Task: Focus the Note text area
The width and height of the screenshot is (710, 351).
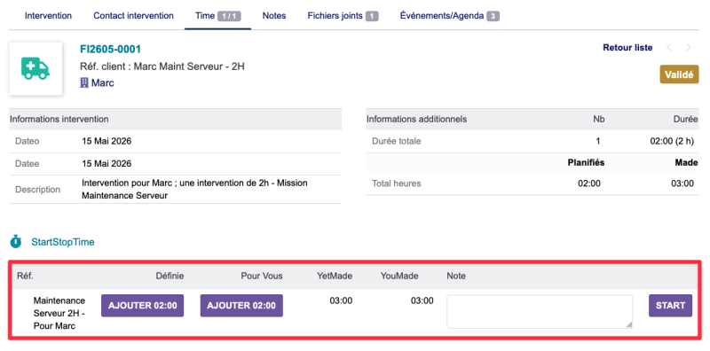Action: [x=540, y=311]
